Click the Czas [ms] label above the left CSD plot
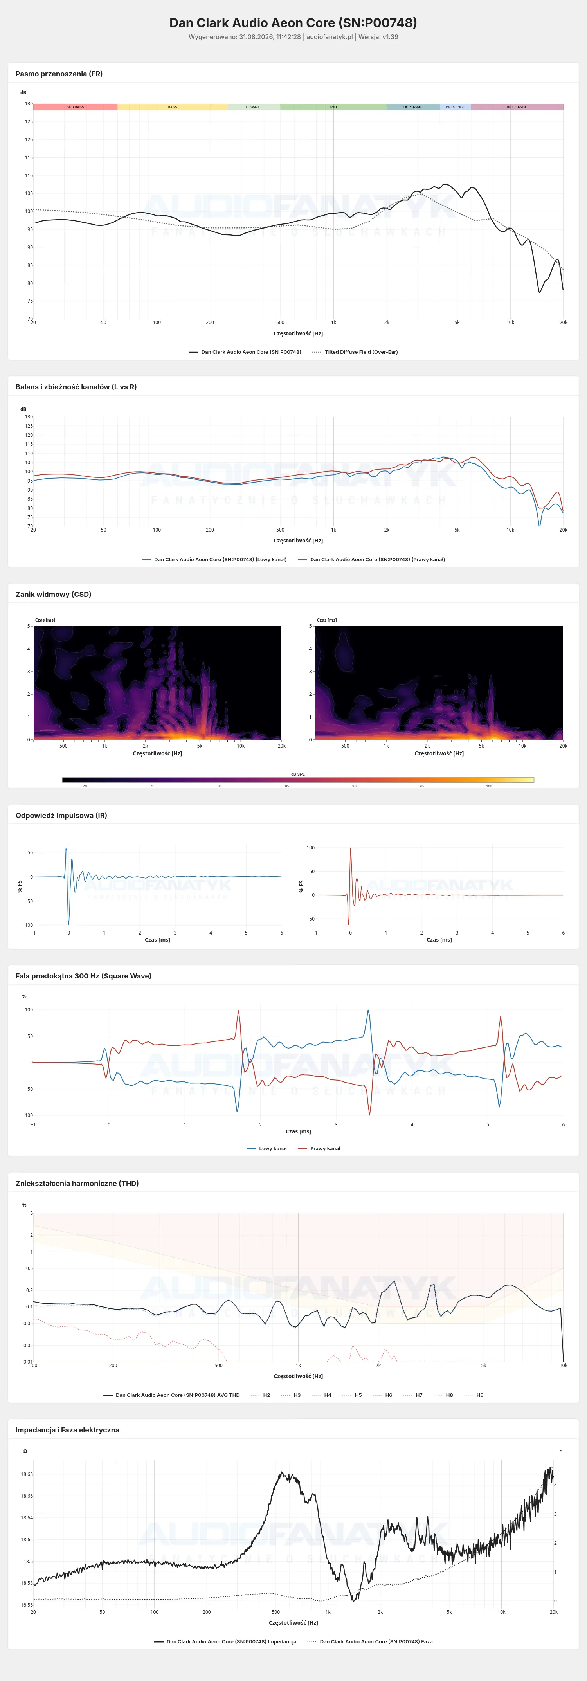Image resolution: width=587 pixels, height=1681 pixels. pos(45,620)
